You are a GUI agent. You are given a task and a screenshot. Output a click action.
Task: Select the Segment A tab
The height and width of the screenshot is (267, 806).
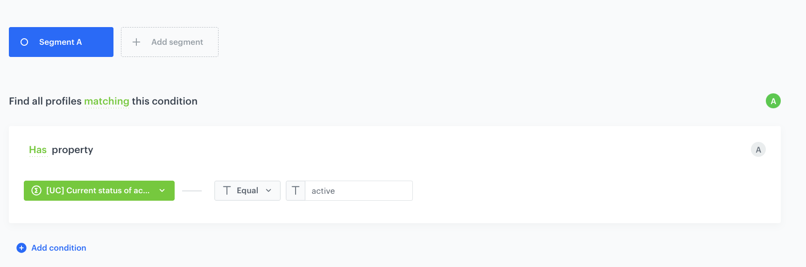point(61,42)
